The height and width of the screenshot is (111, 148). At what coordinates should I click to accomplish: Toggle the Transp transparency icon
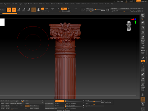[143, 94]
